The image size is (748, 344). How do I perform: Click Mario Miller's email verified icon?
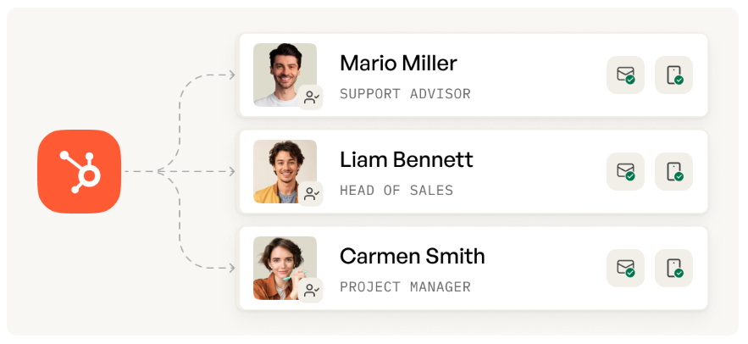[625, 75]
